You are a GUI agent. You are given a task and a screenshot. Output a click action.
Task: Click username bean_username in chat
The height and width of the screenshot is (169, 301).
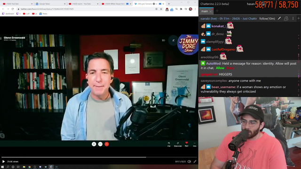[224, 87]
